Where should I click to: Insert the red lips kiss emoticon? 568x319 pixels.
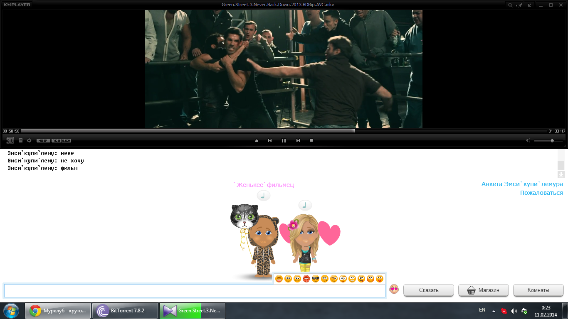pos(306,279)
